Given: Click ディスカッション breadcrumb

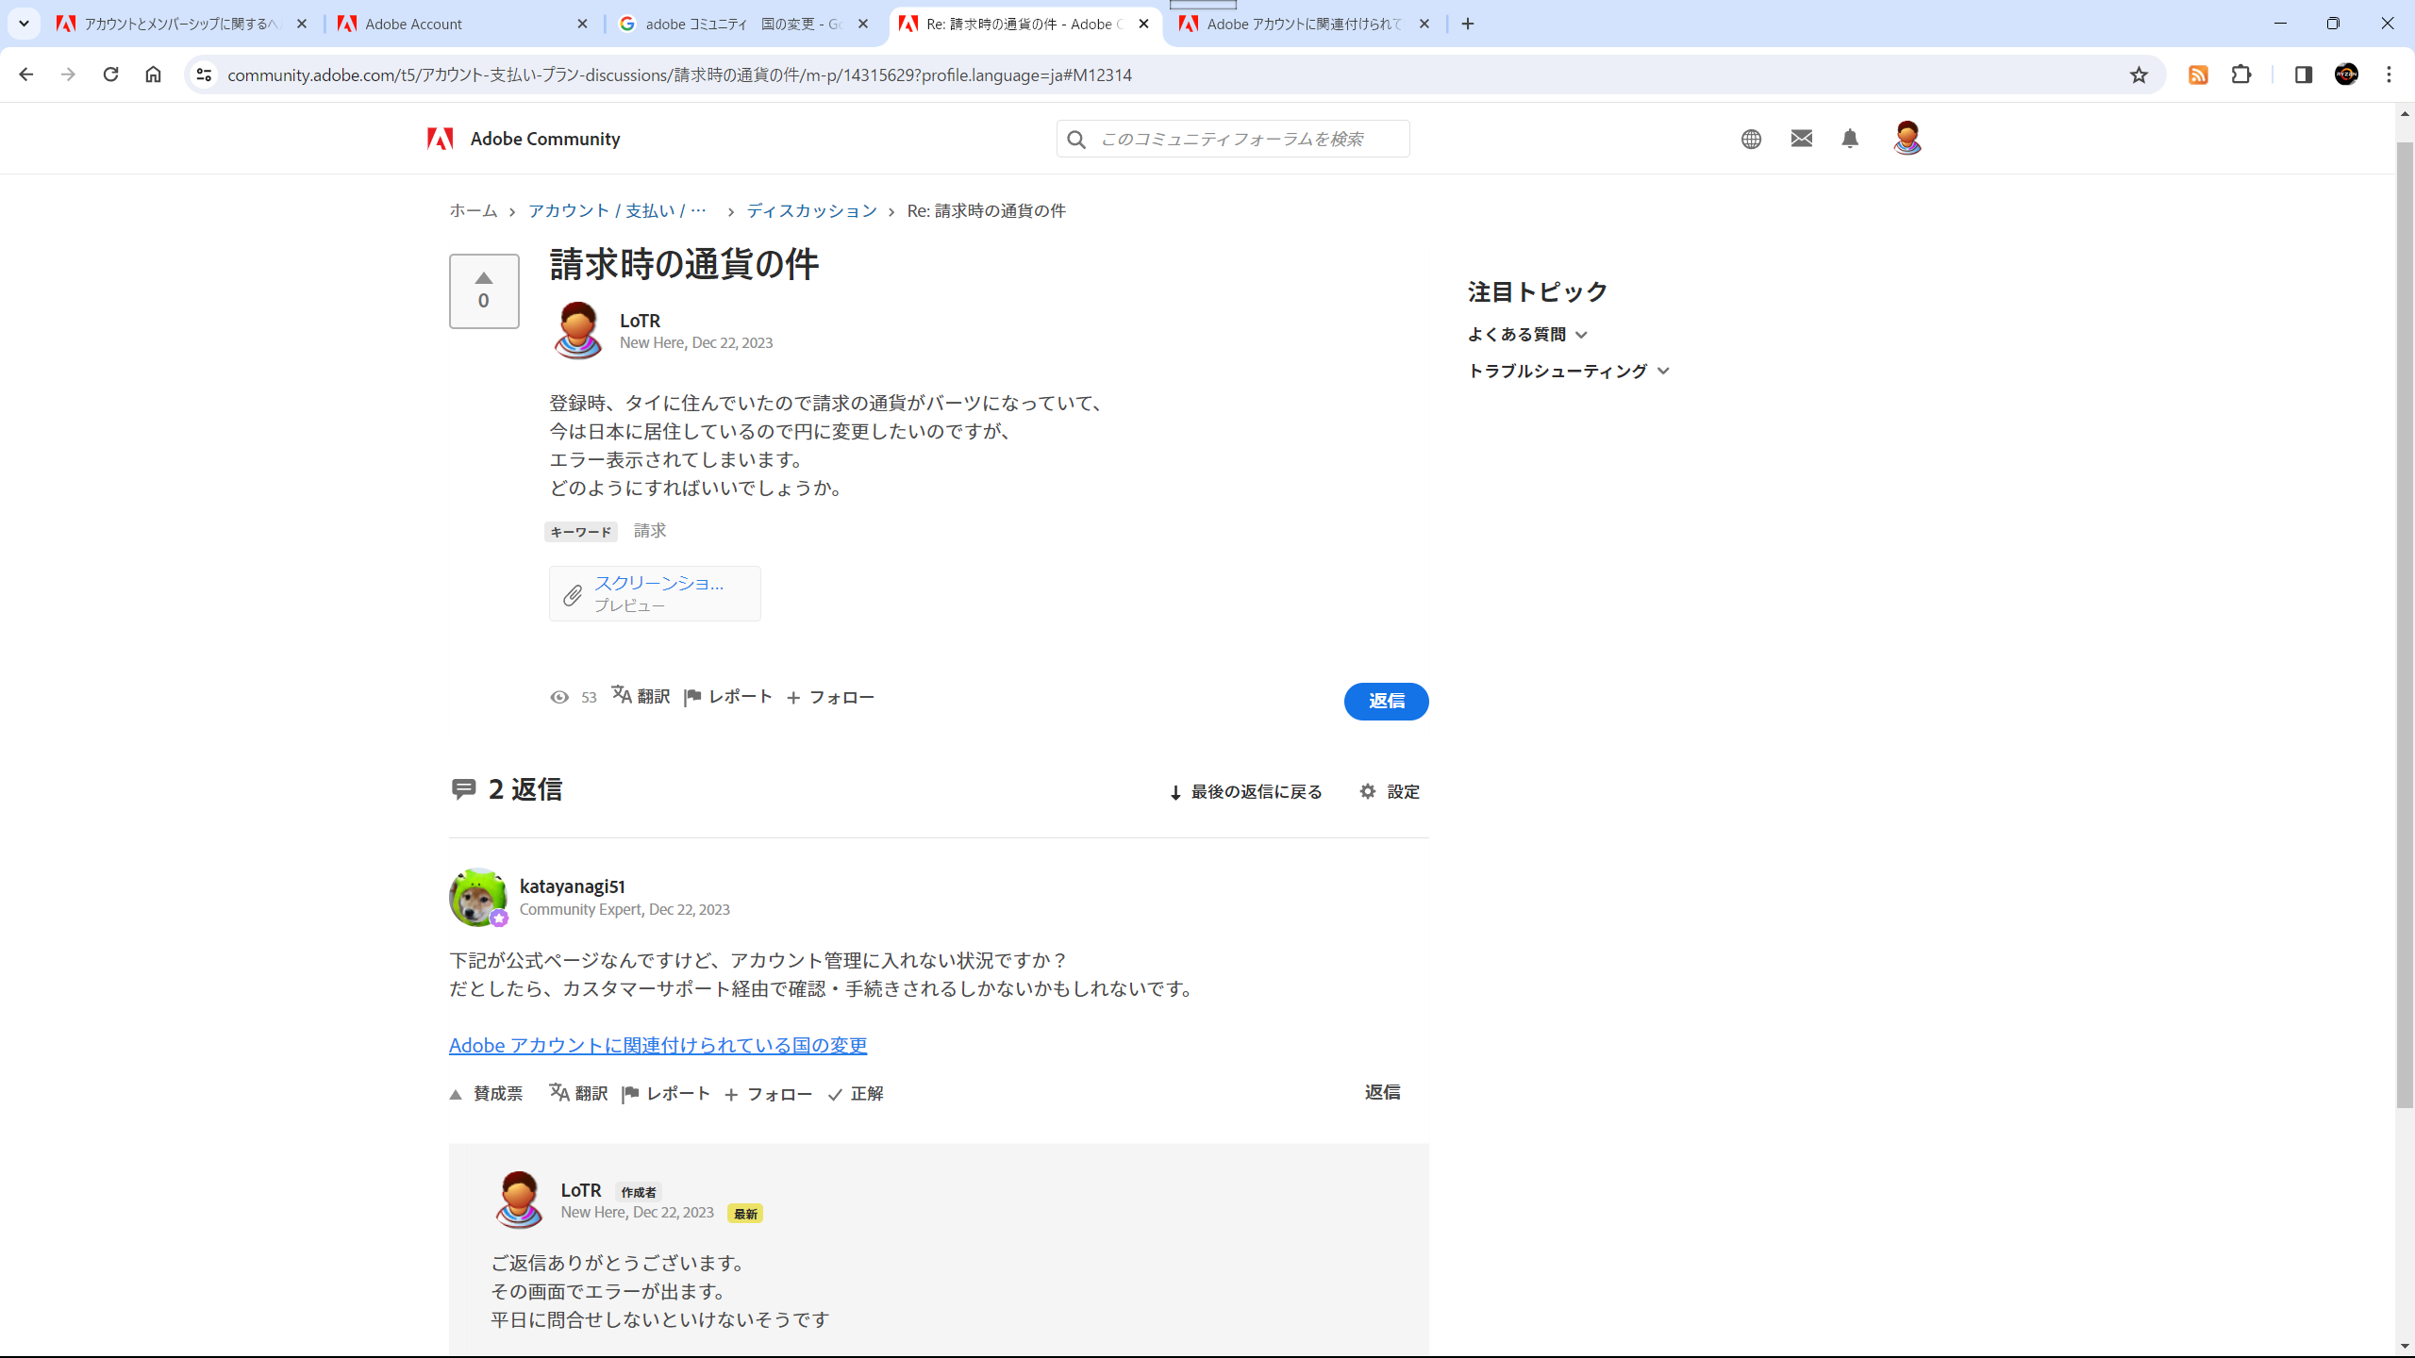Looking at the screenshot, I should tap(812, 210).
